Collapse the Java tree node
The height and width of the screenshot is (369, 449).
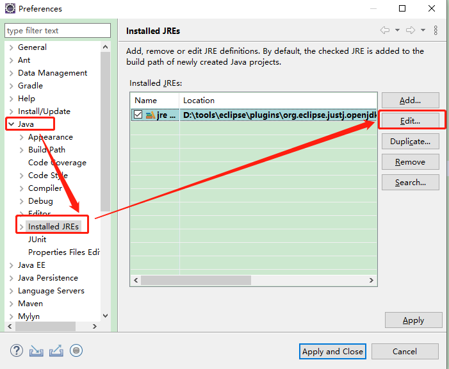point(11,124)
